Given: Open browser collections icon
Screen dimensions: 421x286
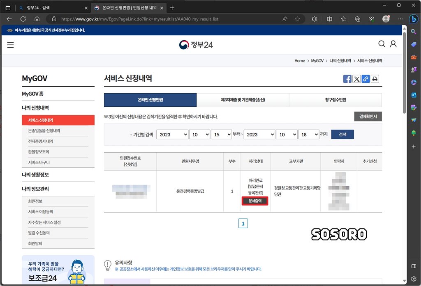Looking at the screenshot, I should 357,19.
